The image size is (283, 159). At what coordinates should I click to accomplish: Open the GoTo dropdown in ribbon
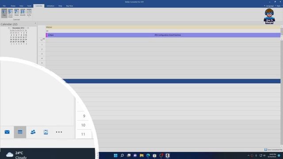click(29, 13)
